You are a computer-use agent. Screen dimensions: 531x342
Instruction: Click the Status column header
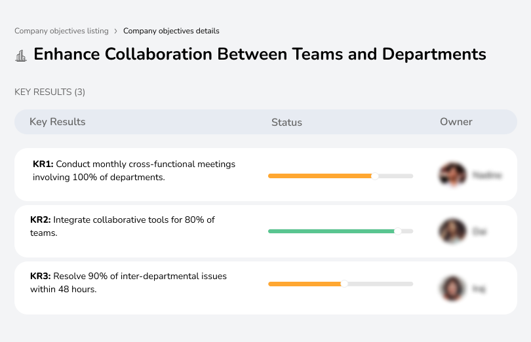tap(286, 123)
